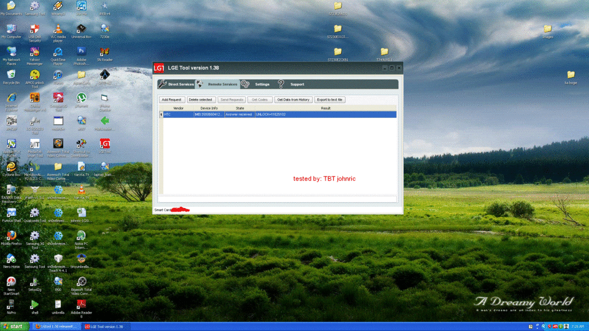Image resolution: width=589 pixels, height=331 pixels.
Task: Open the Support tab
Action: pos(292,84)
